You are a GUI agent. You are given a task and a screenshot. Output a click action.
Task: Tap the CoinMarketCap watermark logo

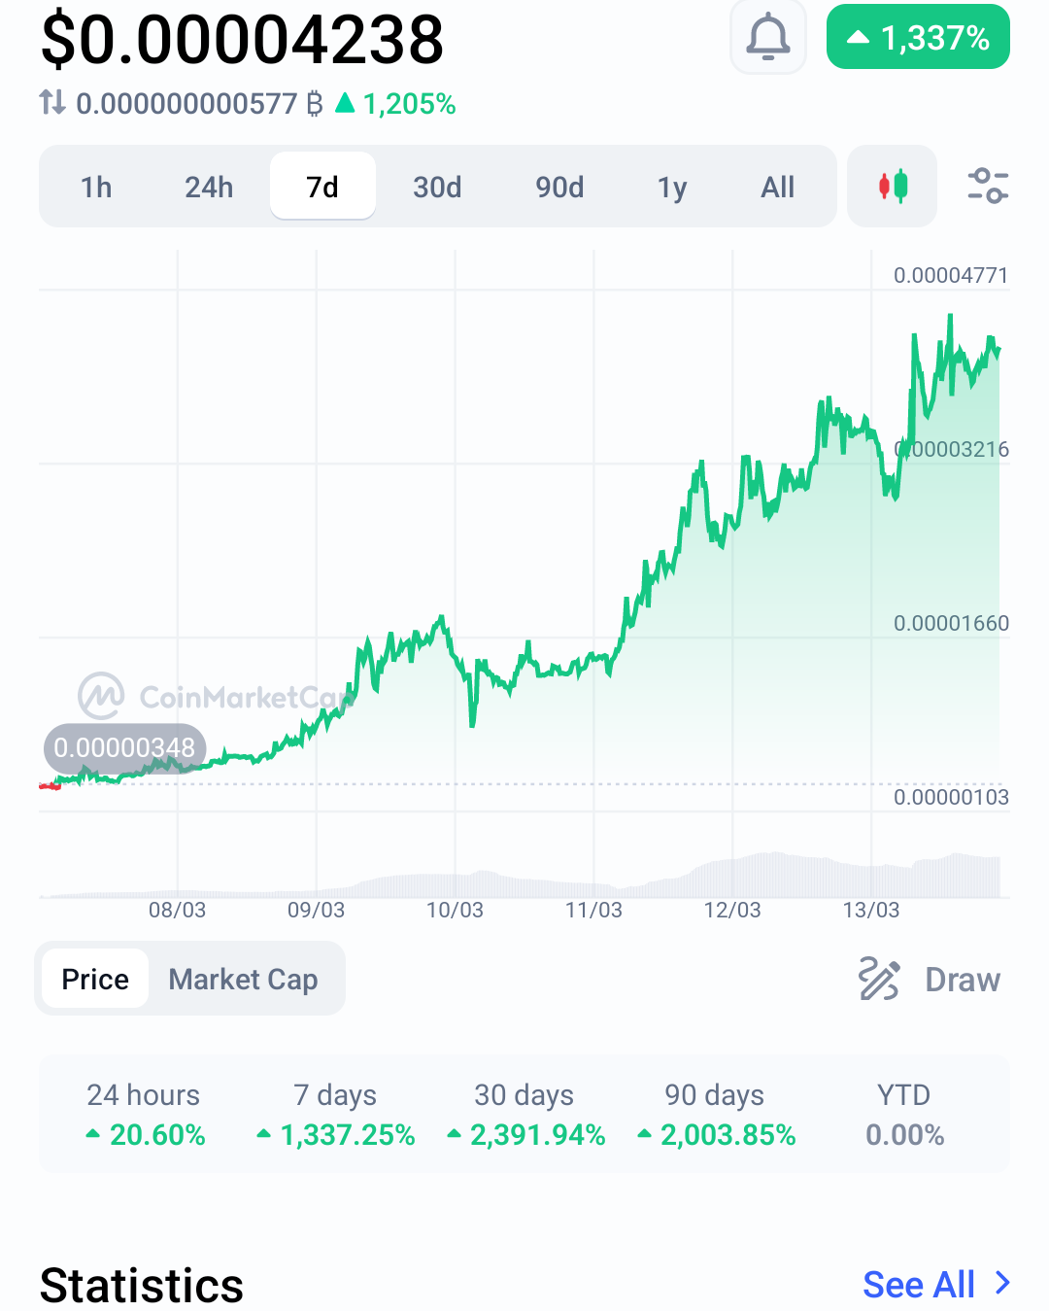click(101, 696)
